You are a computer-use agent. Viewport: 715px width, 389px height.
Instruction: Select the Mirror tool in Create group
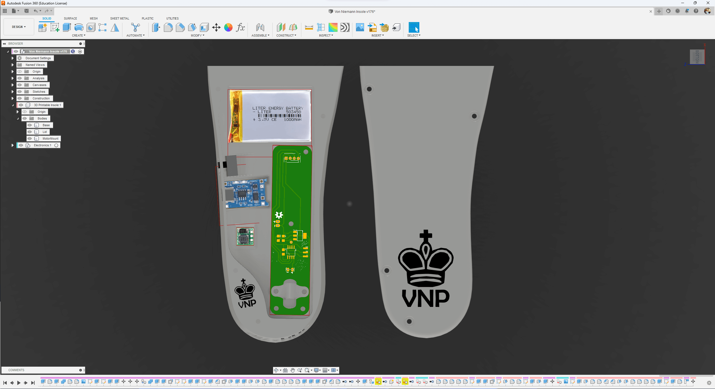(x=115, y=27)
